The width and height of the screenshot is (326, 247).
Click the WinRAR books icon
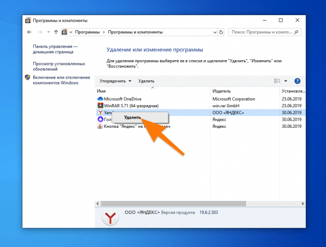pos(100,106)
